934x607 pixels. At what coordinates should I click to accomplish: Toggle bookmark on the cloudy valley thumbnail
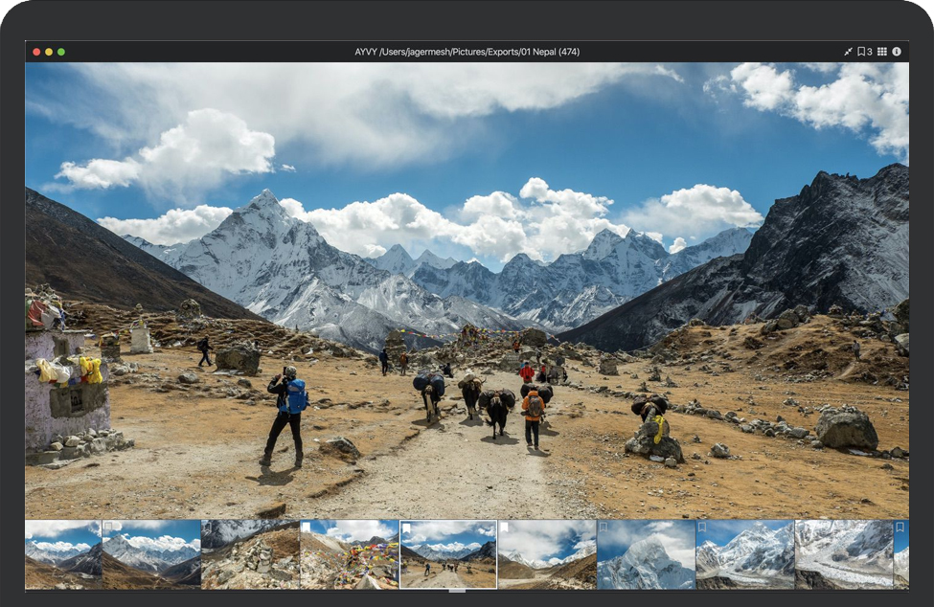tap(504, 528)
